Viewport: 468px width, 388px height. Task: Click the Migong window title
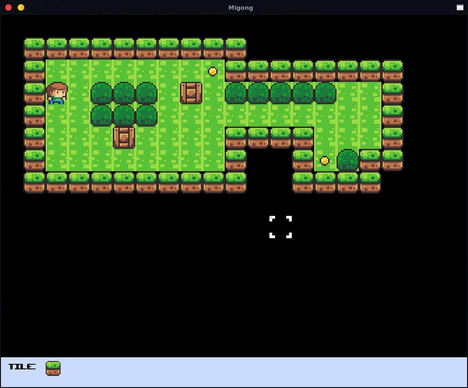click(x=241, y=8)
